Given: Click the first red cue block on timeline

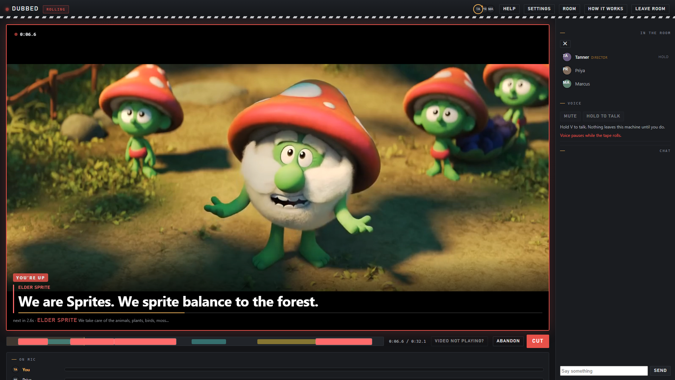Looking at the screenshot, I should [33, 341].
